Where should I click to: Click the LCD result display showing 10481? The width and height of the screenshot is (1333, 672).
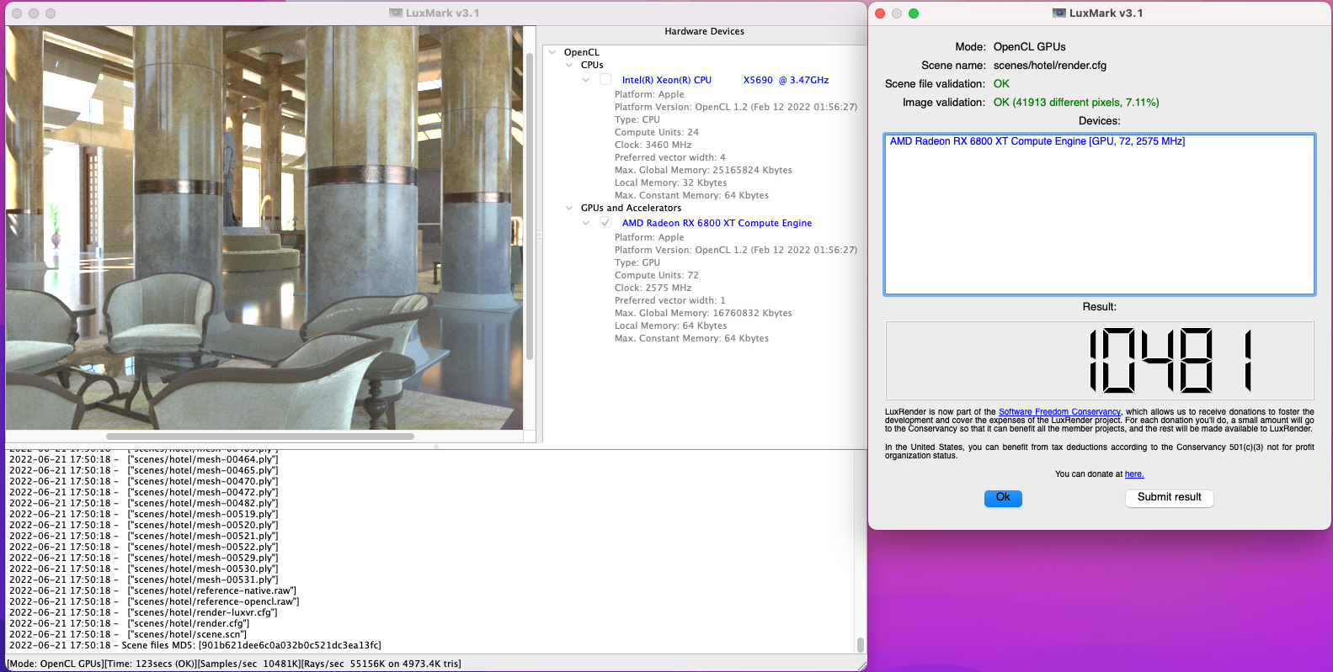click(x=1100, y=361)
